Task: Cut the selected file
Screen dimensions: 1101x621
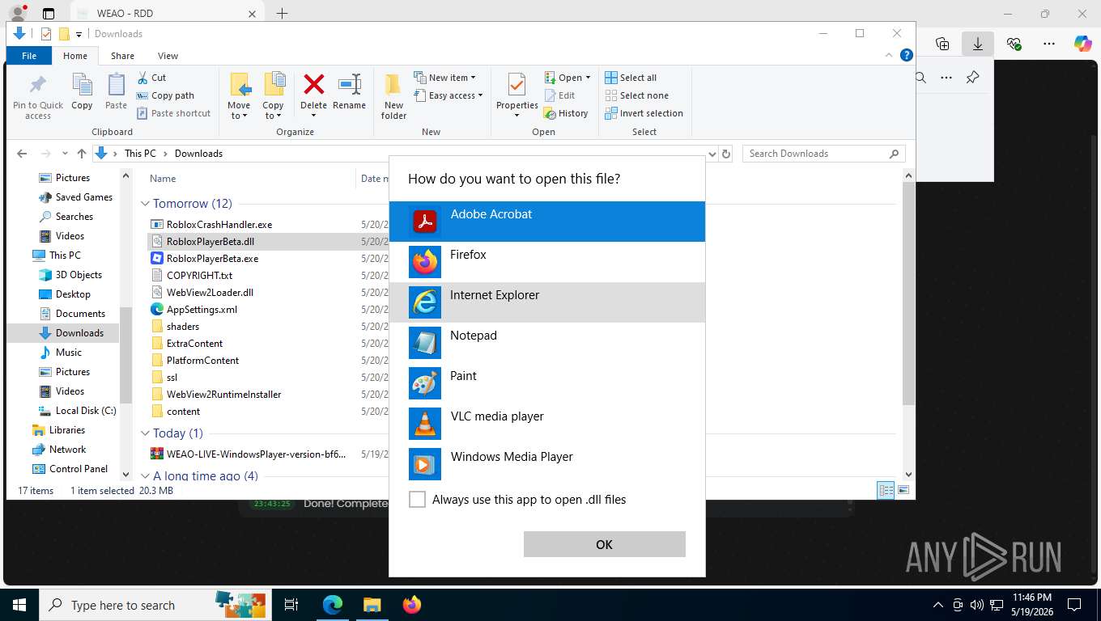Action: [151, 78]
